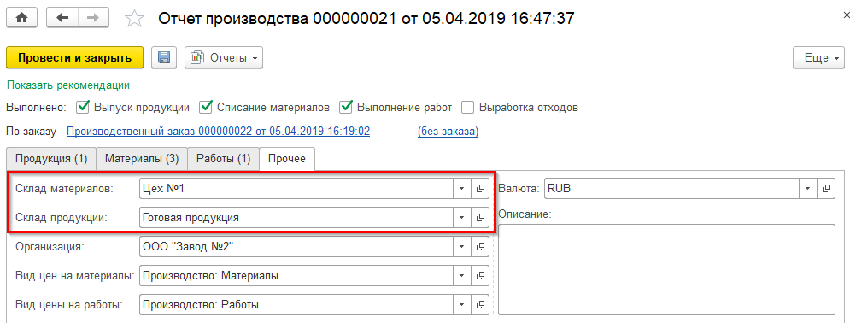
Task: Add document to favorites with star icon
Action: tap(134, 19)
